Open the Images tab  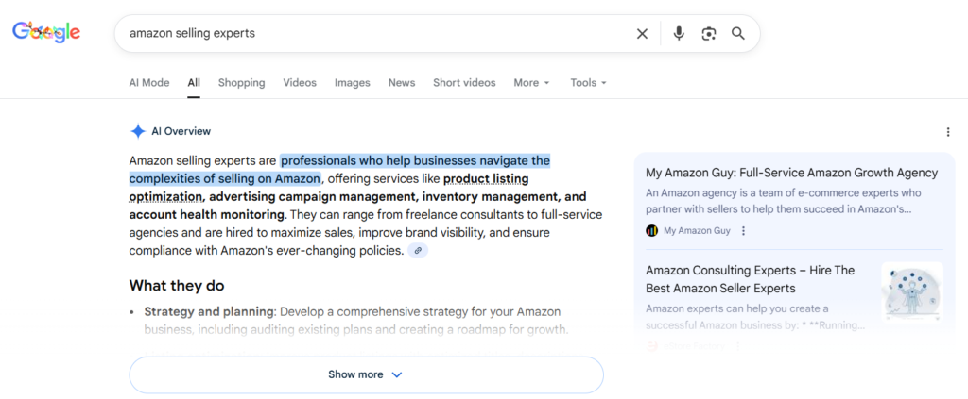(x=353, y=82)
